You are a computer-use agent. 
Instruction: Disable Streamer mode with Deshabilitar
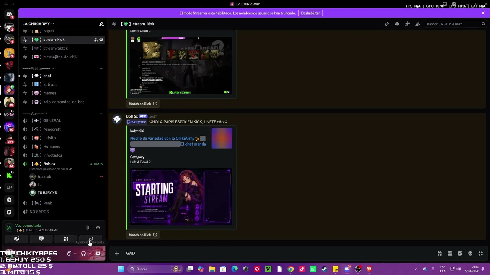pos(310,13)
